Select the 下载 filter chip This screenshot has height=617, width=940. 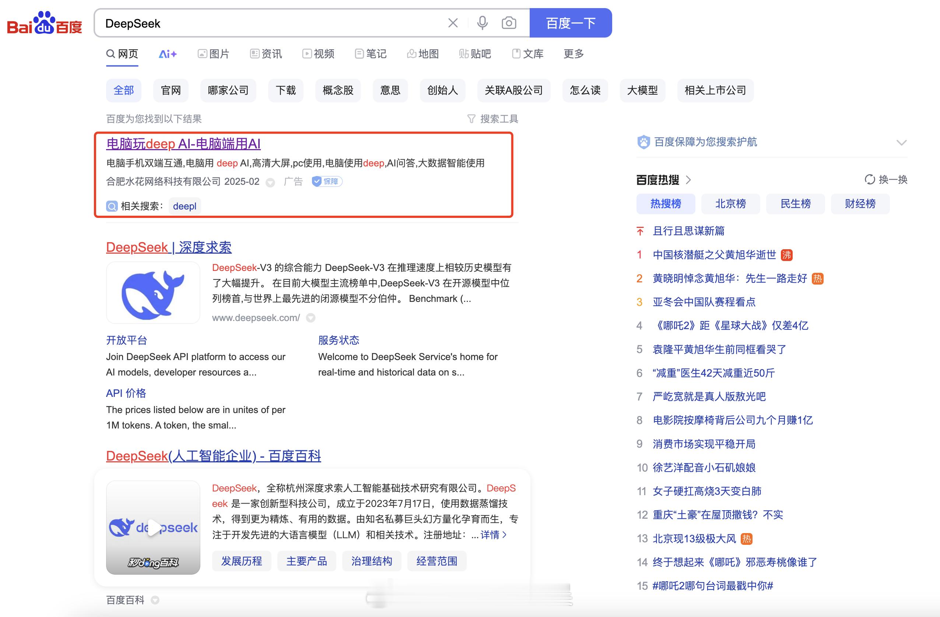(x=285, y=91)
